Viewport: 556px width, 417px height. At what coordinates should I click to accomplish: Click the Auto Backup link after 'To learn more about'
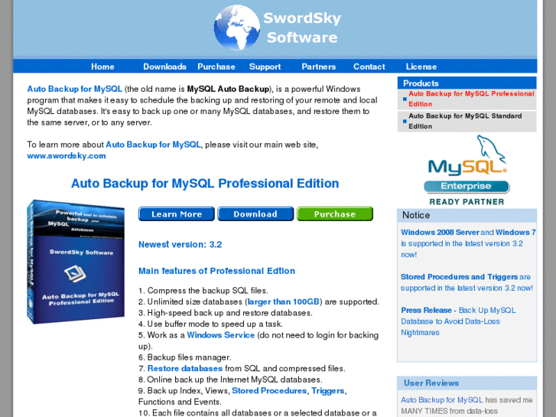tap(153, 145)
